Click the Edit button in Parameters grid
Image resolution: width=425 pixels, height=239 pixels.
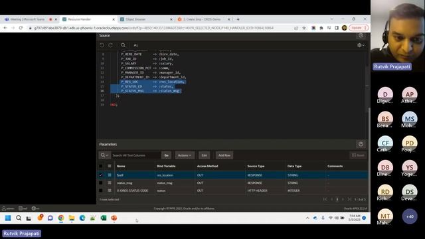(204, 155)
